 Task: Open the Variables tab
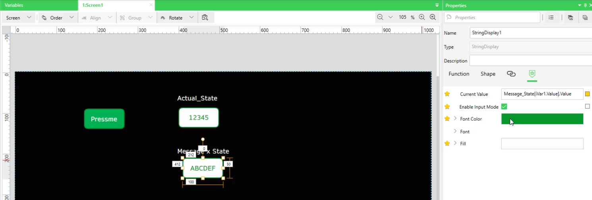click(14, 5)
